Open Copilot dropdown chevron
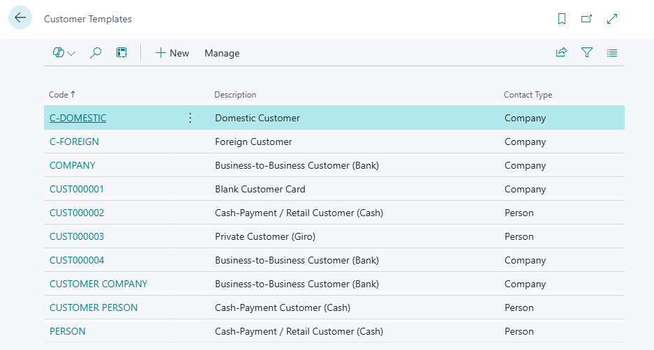Image resolution: width=654 pixels, height=350 pixels. pos(71,53)
